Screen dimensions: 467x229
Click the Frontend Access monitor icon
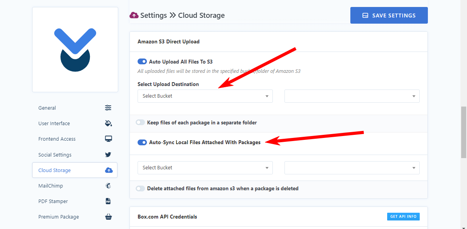pos(109,139)
